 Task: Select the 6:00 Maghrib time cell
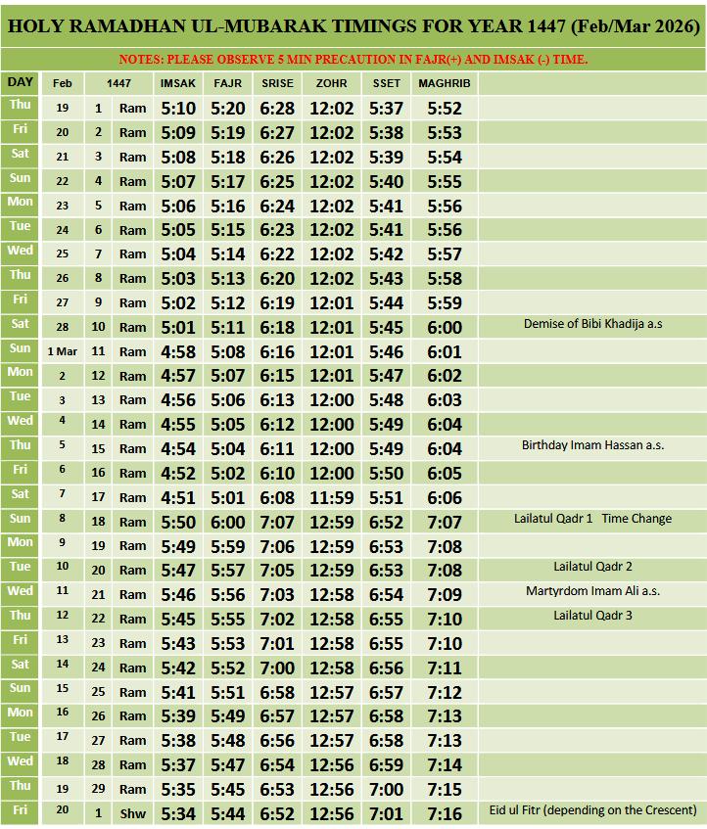(x=445, y=327)
